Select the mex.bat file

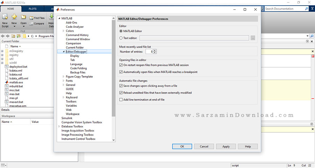[x=14, y=94]
